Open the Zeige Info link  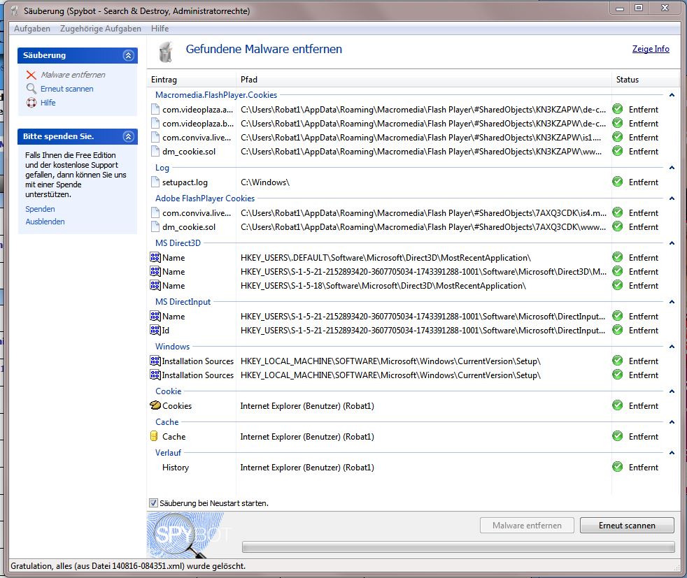(x=651, y=49)
